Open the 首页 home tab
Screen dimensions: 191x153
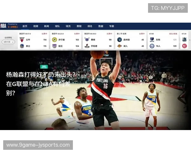[25, 26]
